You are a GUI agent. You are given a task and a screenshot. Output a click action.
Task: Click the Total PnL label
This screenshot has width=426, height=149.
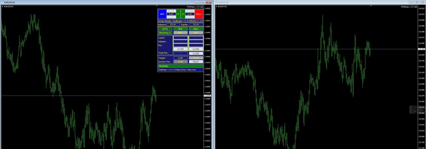coord(163,53)
